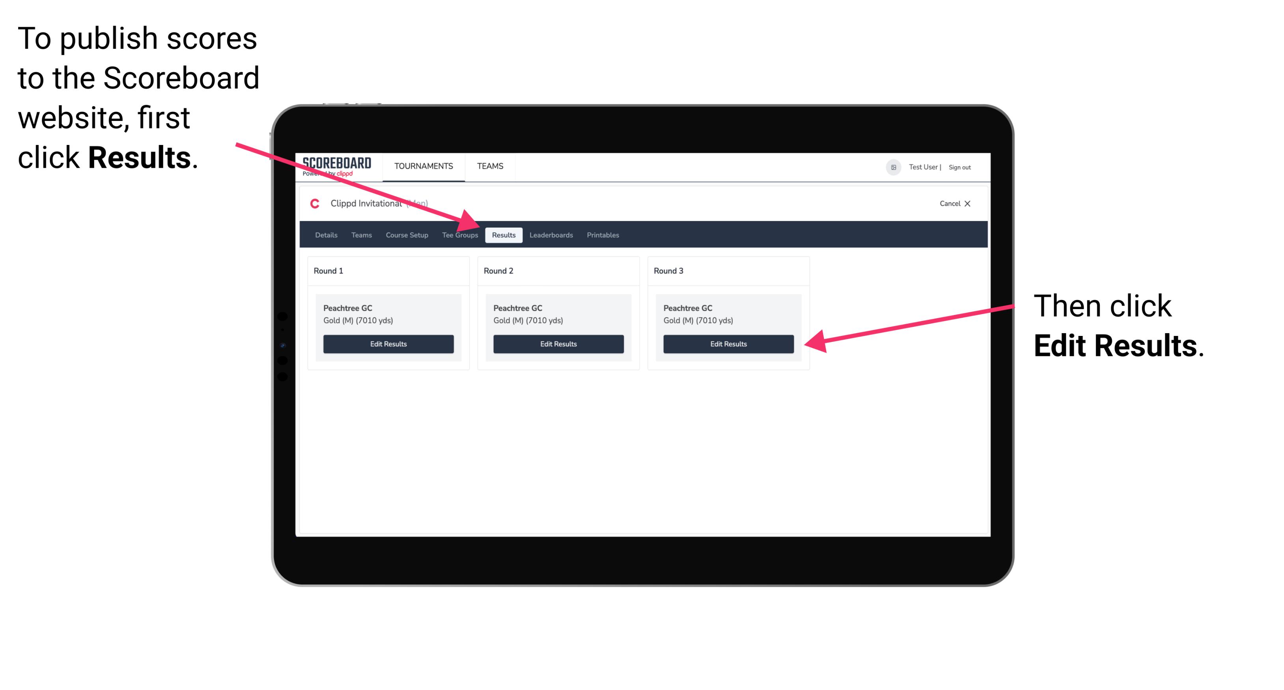Click the Test User label
This screenshot has width=1284, height=690.
(x=928, y=166)
